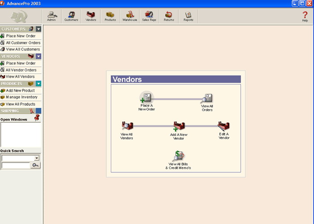Open the Admin toolbar section

pyautogui.click(x=52, y=16)
